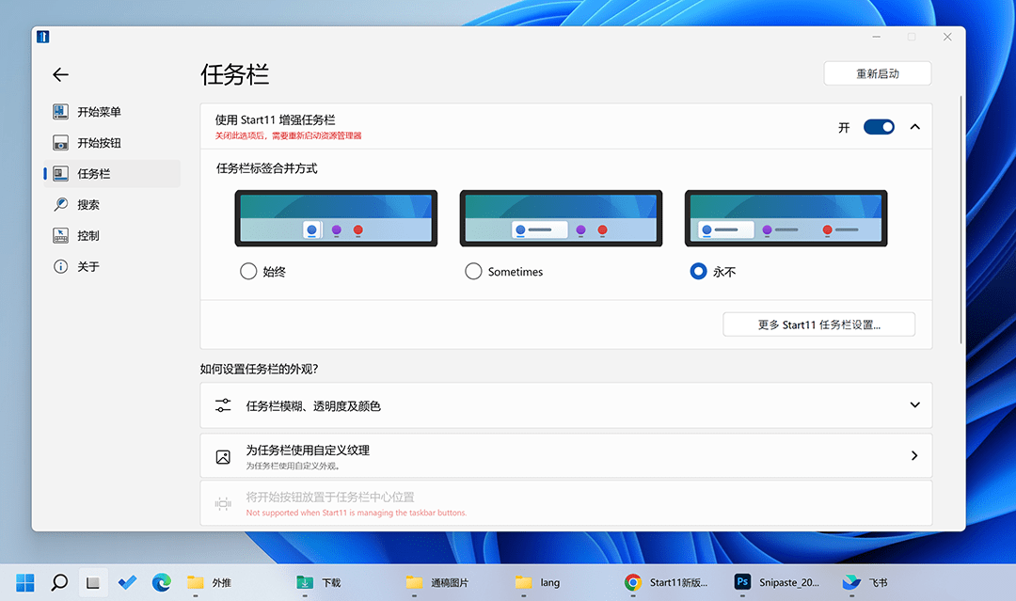Select the 永不 radio button
Screen dimensions: 1016x601
[x=698, y=272]
